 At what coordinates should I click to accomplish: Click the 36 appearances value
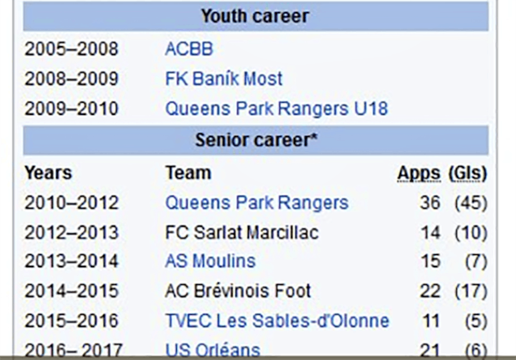pyautogui.click(x=430, y=202)
